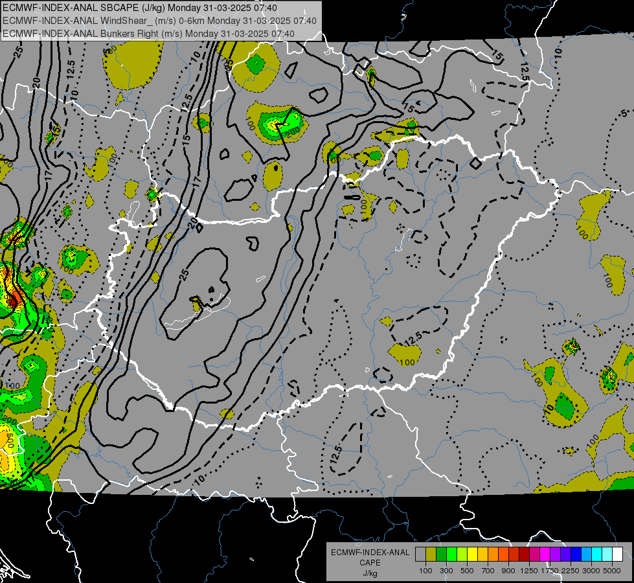Select the pale cyan legend swatch
Image resolution: width=634 pixels, height=583 pixels.
click(x=607, y=554)
